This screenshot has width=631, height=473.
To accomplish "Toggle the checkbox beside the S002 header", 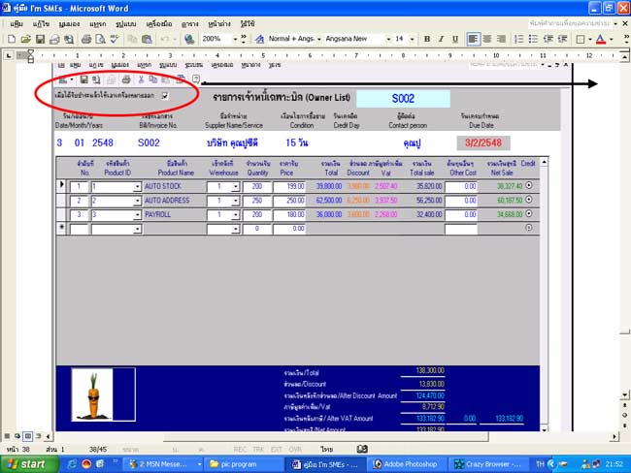I will tap(165, 96).
